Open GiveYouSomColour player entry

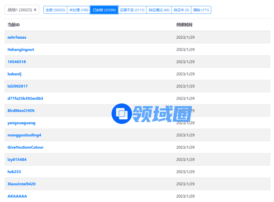25,147
